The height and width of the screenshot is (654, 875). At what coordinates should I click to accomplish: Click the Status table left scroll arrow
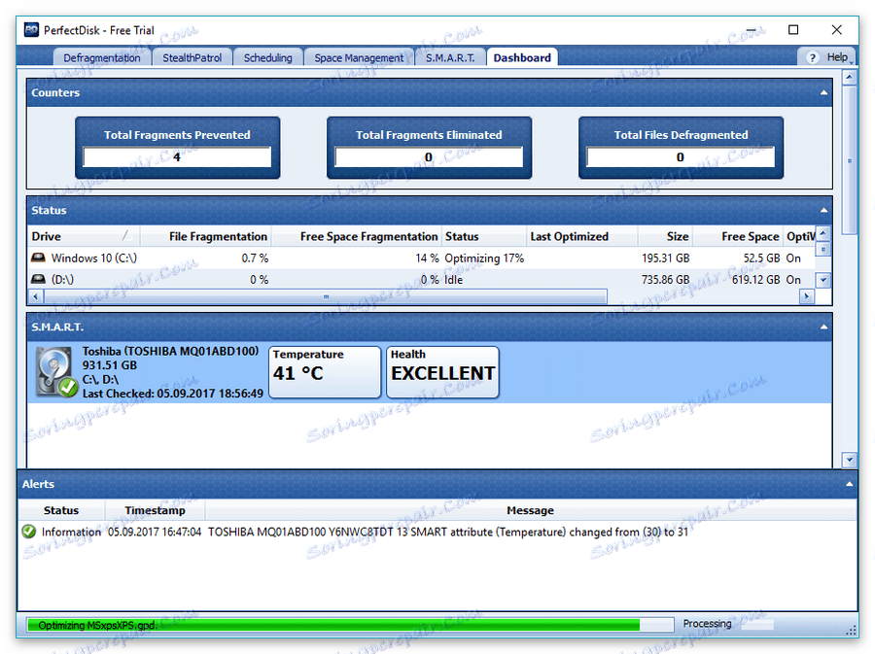click(36, 296)
